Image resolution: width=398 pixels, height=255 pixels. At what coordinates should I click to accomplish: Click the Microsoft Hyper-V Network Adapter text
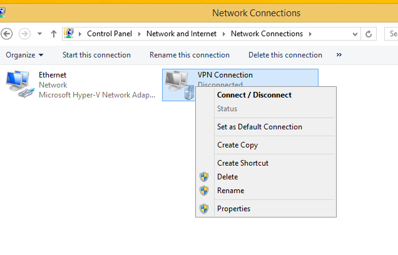pyautogui.click(x=97, y=95)
